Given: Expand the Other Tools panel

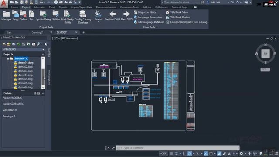Looking at the screenshot, I should 150,27.
